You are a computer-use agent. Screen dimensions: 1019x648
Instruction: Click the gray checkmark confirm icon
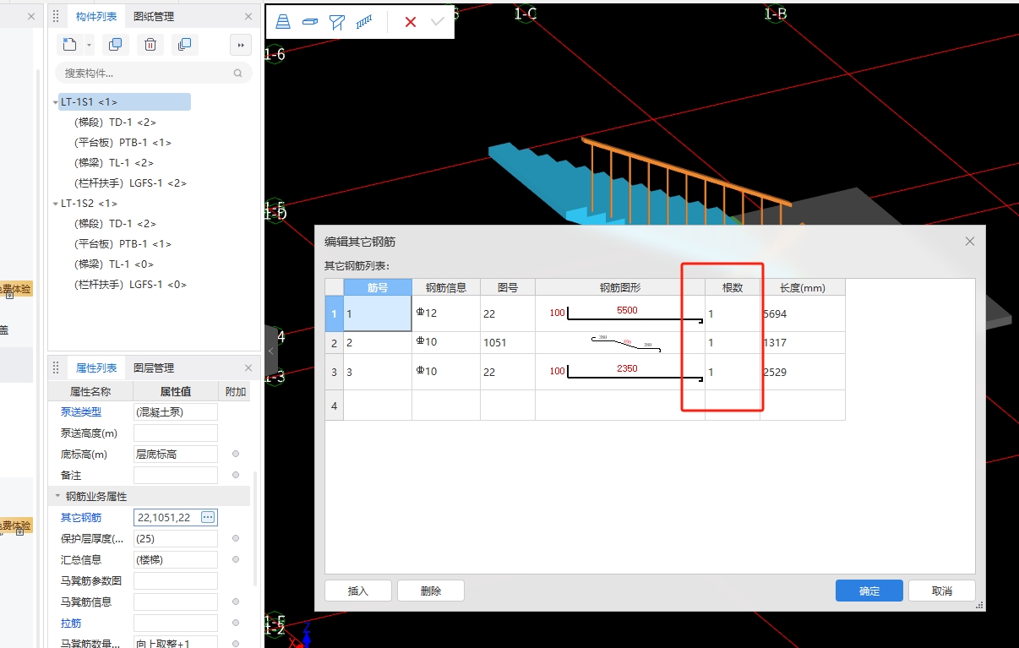(x=438, y=22)
